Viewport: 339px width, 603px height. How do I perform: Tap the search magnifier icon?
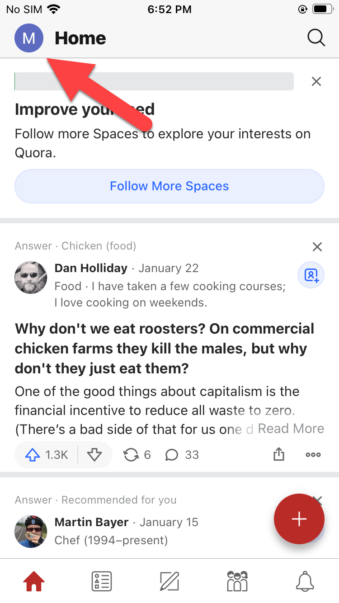316,38
